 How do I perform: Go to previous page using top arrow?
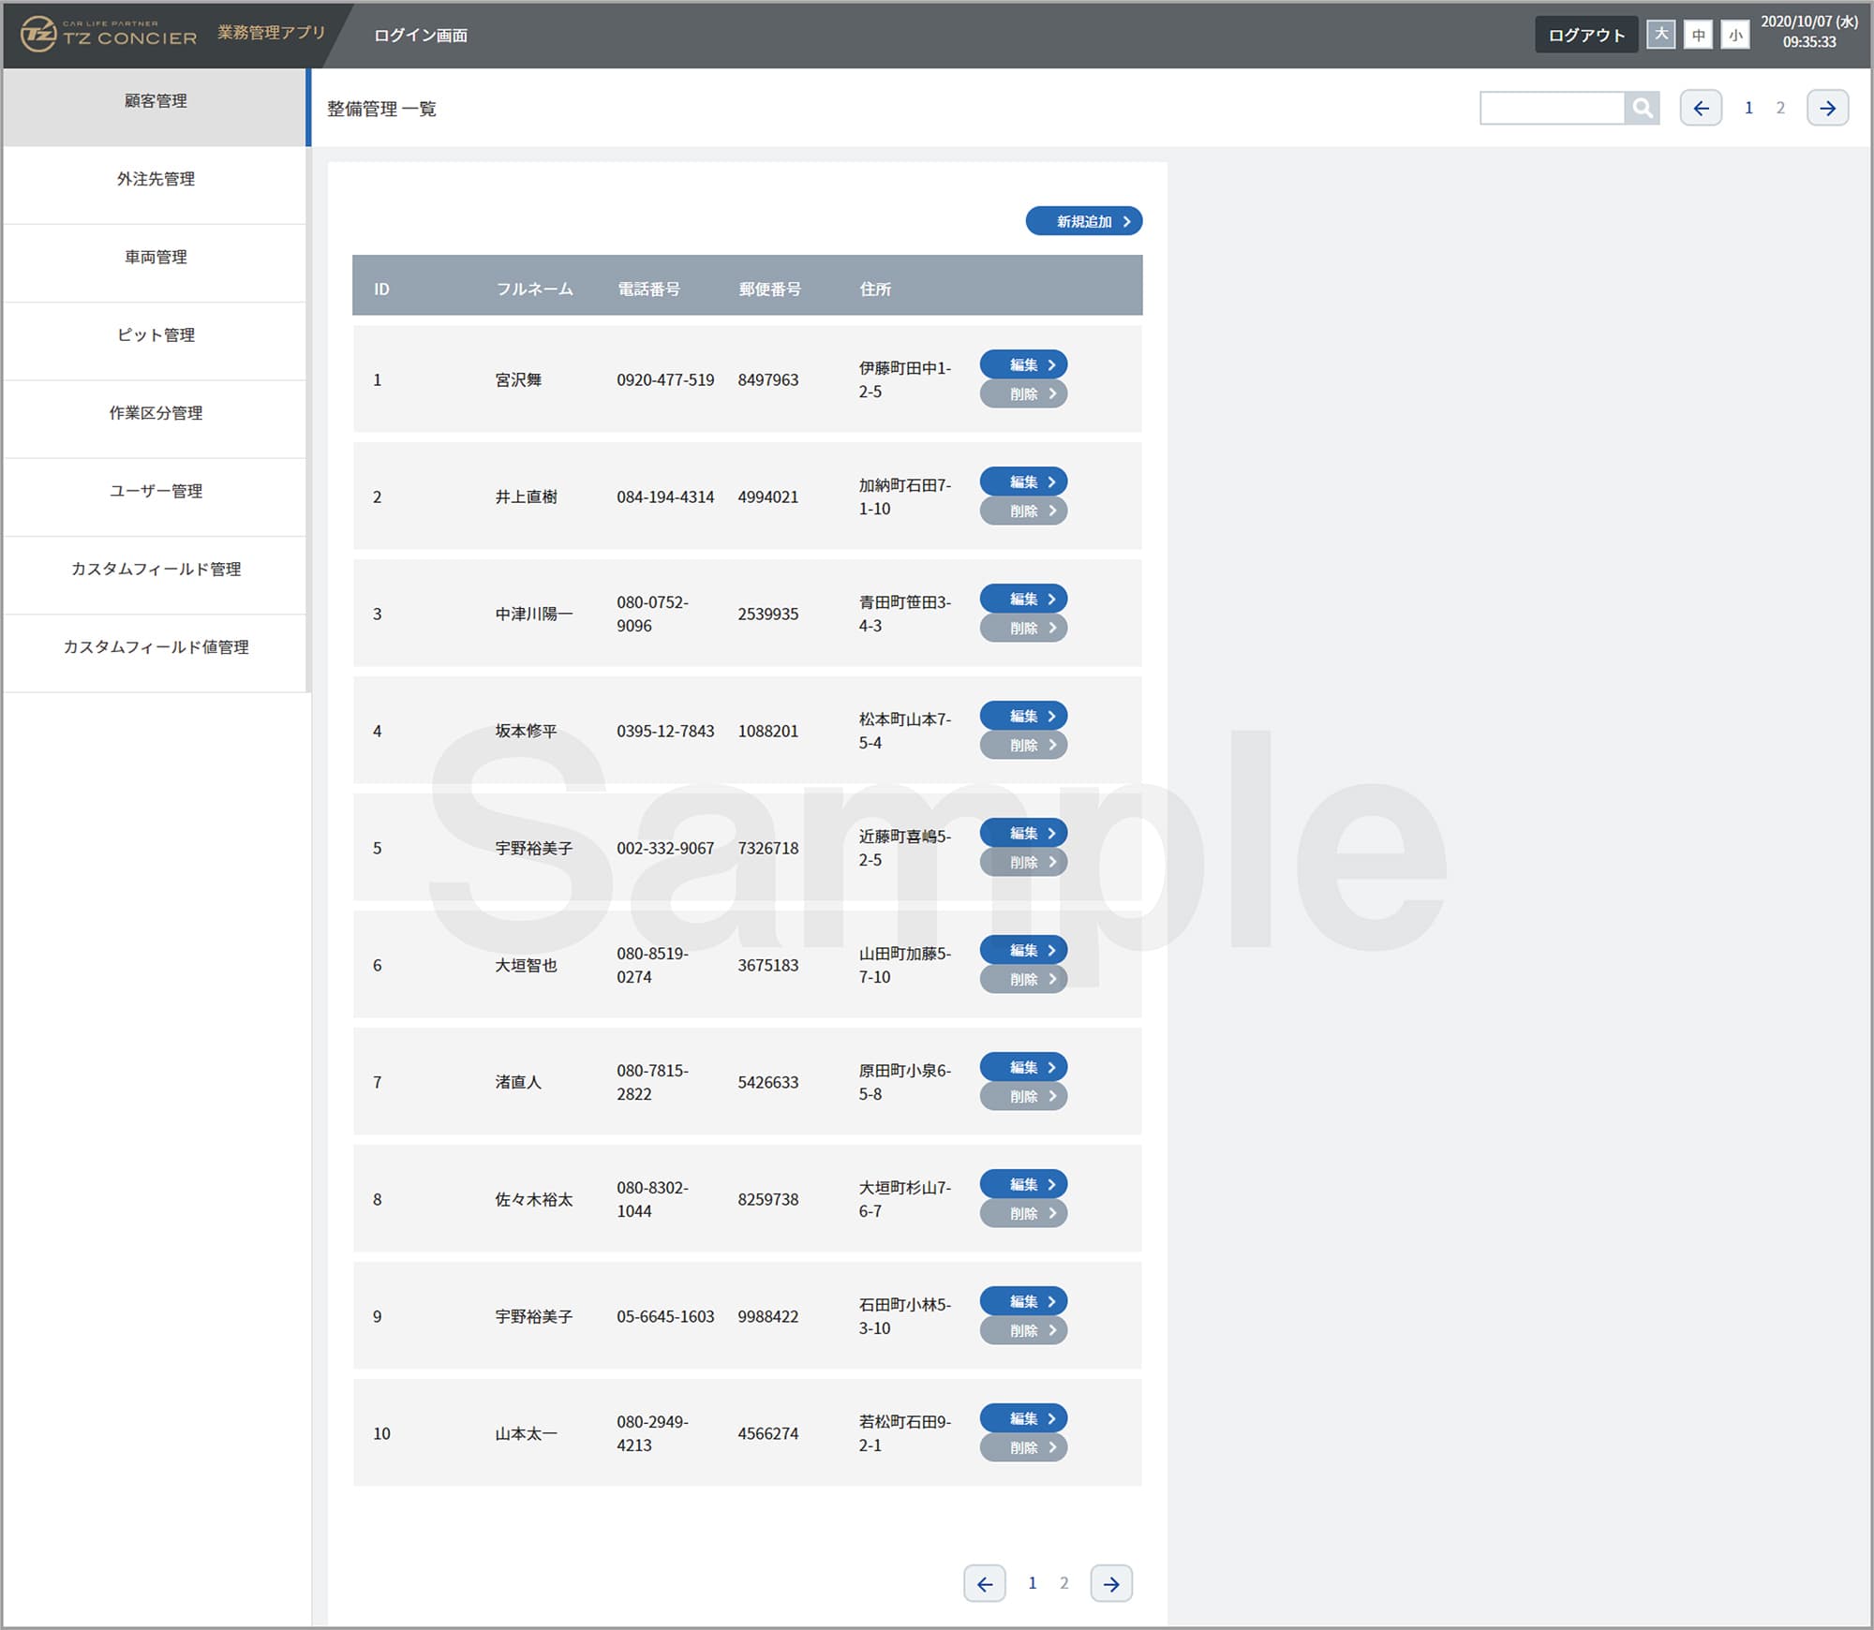[1701, 108]
